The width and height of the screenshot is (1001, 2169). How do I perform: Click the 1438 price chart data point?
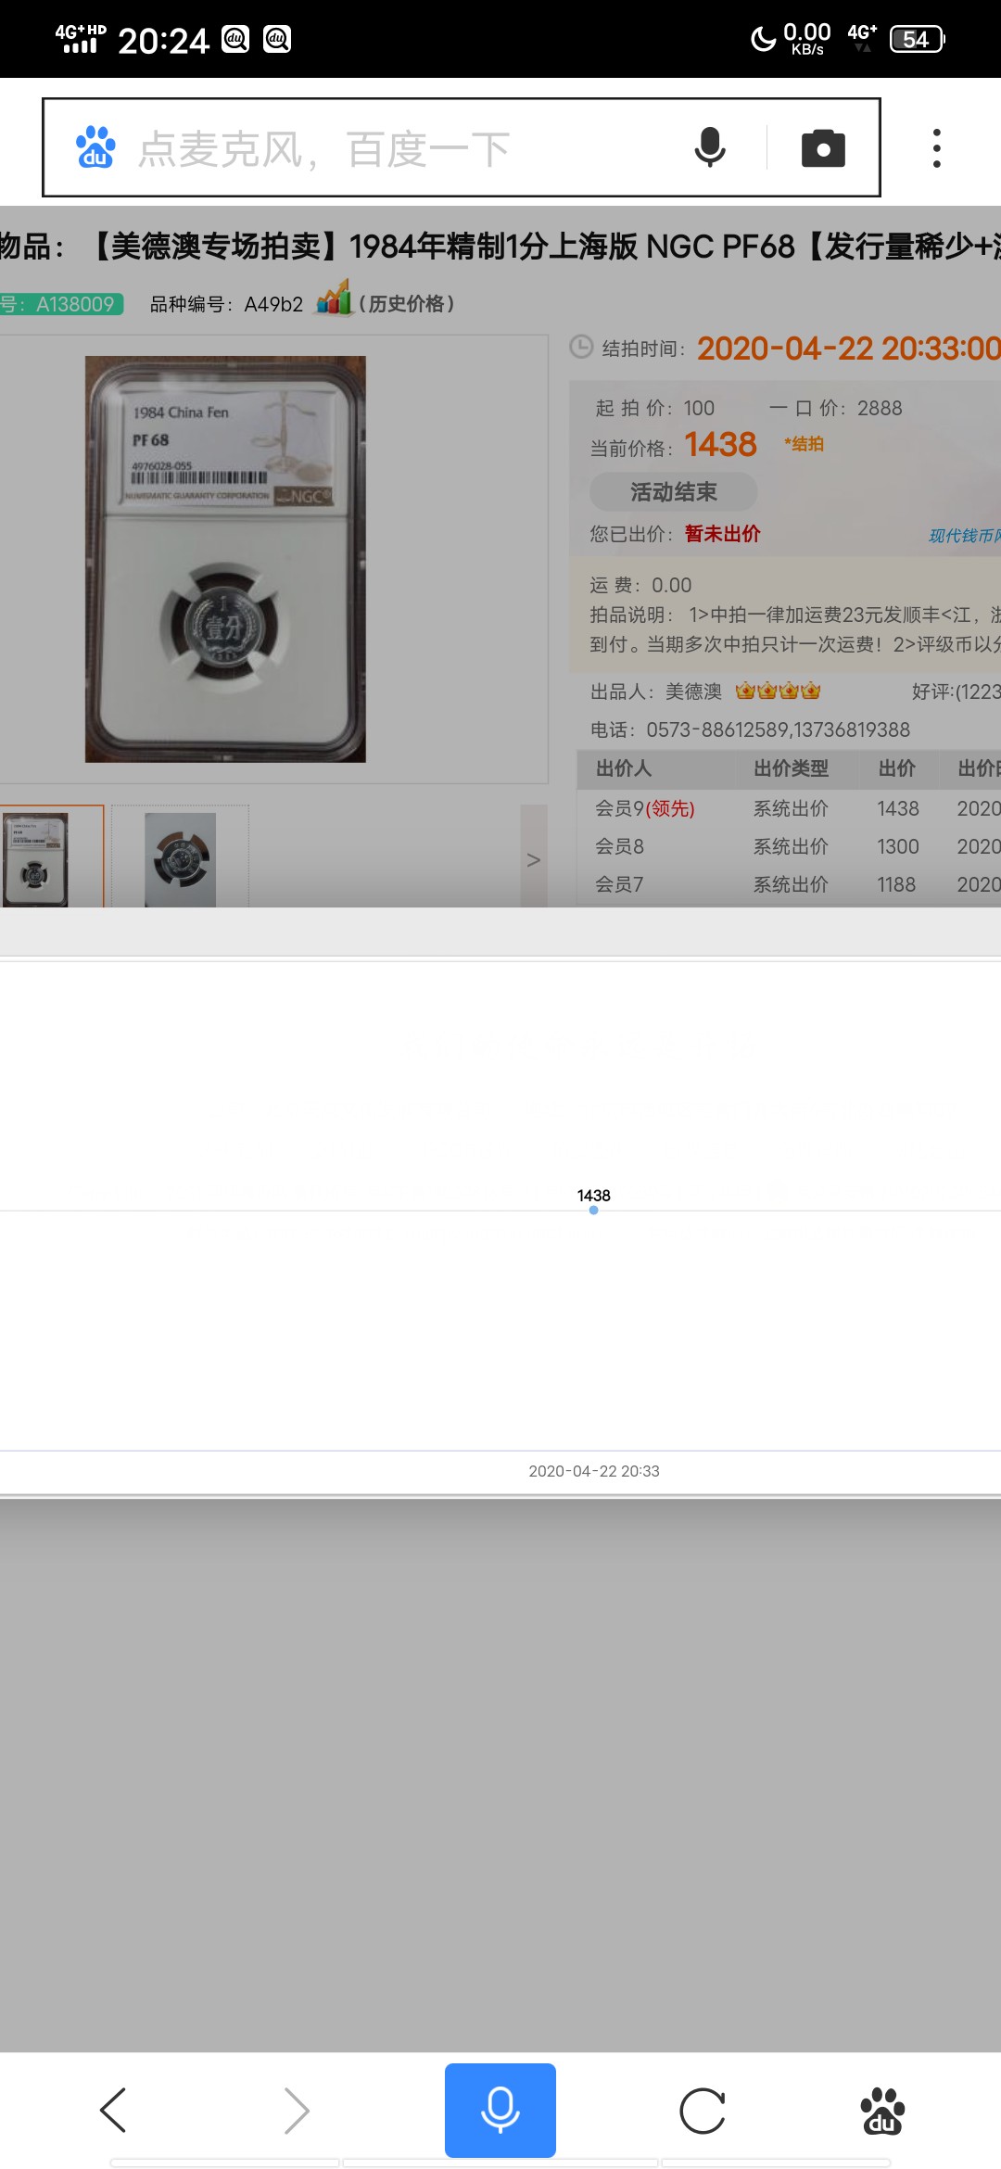(x=593, y=1210)
